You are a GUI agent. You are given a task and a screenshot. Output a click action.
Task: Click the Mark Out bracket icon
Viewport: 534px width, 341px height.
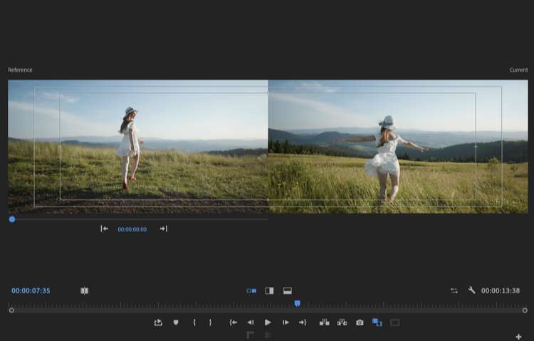210,322
